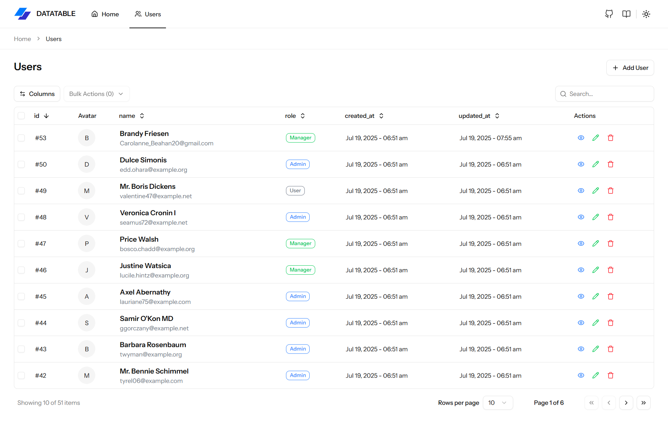
Task: Tick checkbox for Justine Watsica
Action: pos(21,270)
